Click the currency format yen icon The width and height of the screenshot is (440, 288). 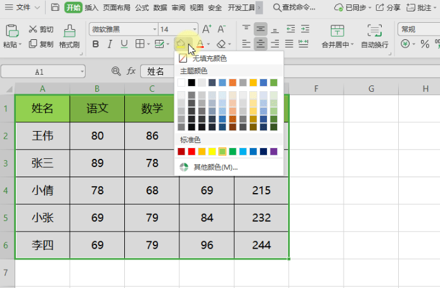405,44
